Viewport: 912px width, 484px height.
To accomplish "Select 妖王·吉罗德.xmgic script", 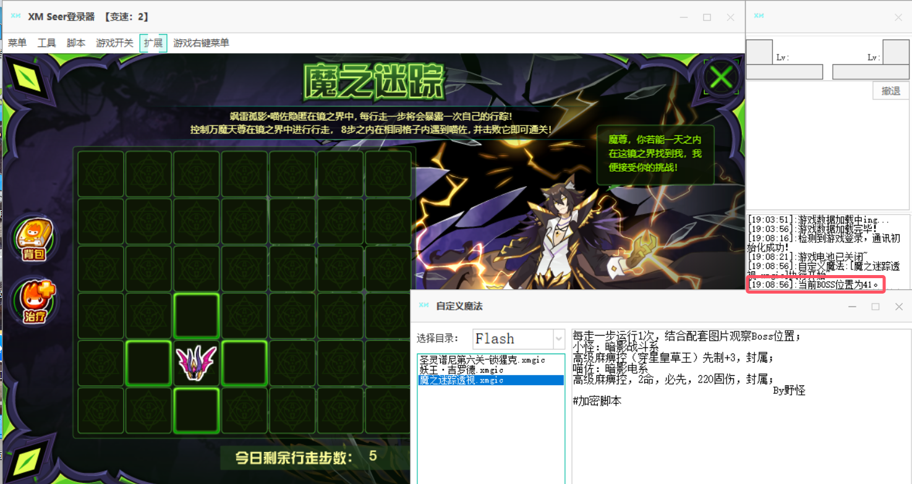I will pyautogui.click(x=461, y=370).
